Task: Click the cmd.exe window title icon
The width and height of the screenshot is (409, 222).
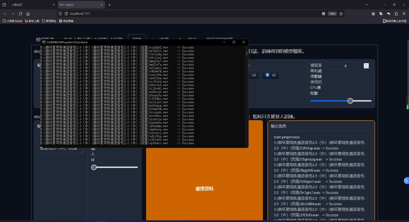Action: point(44,42)
